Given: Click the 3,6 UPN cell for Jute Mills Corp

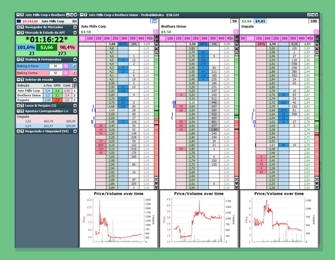Looking at the screenshot, I should pos(57,90).
